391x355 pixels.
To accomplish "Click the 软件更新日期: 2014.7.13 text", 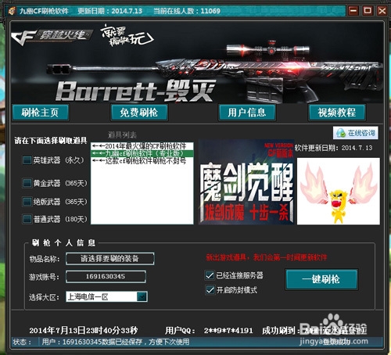I will (333, 148).
